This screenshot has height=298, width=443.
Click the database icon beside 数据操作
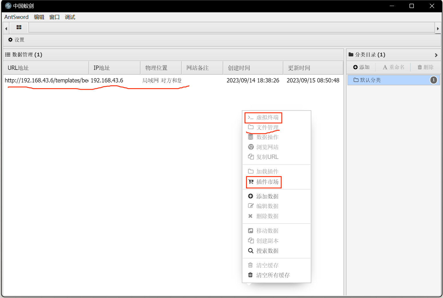[x=251, y=137]
